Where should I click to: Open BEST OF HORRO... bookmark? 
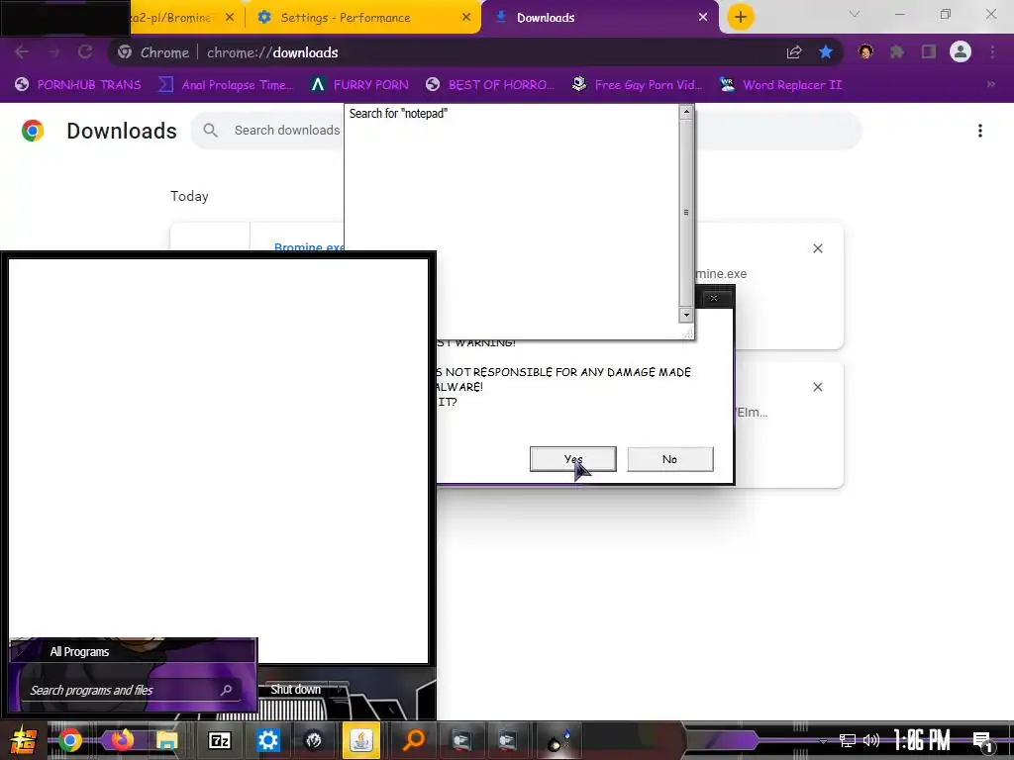[x=490, y=85]
